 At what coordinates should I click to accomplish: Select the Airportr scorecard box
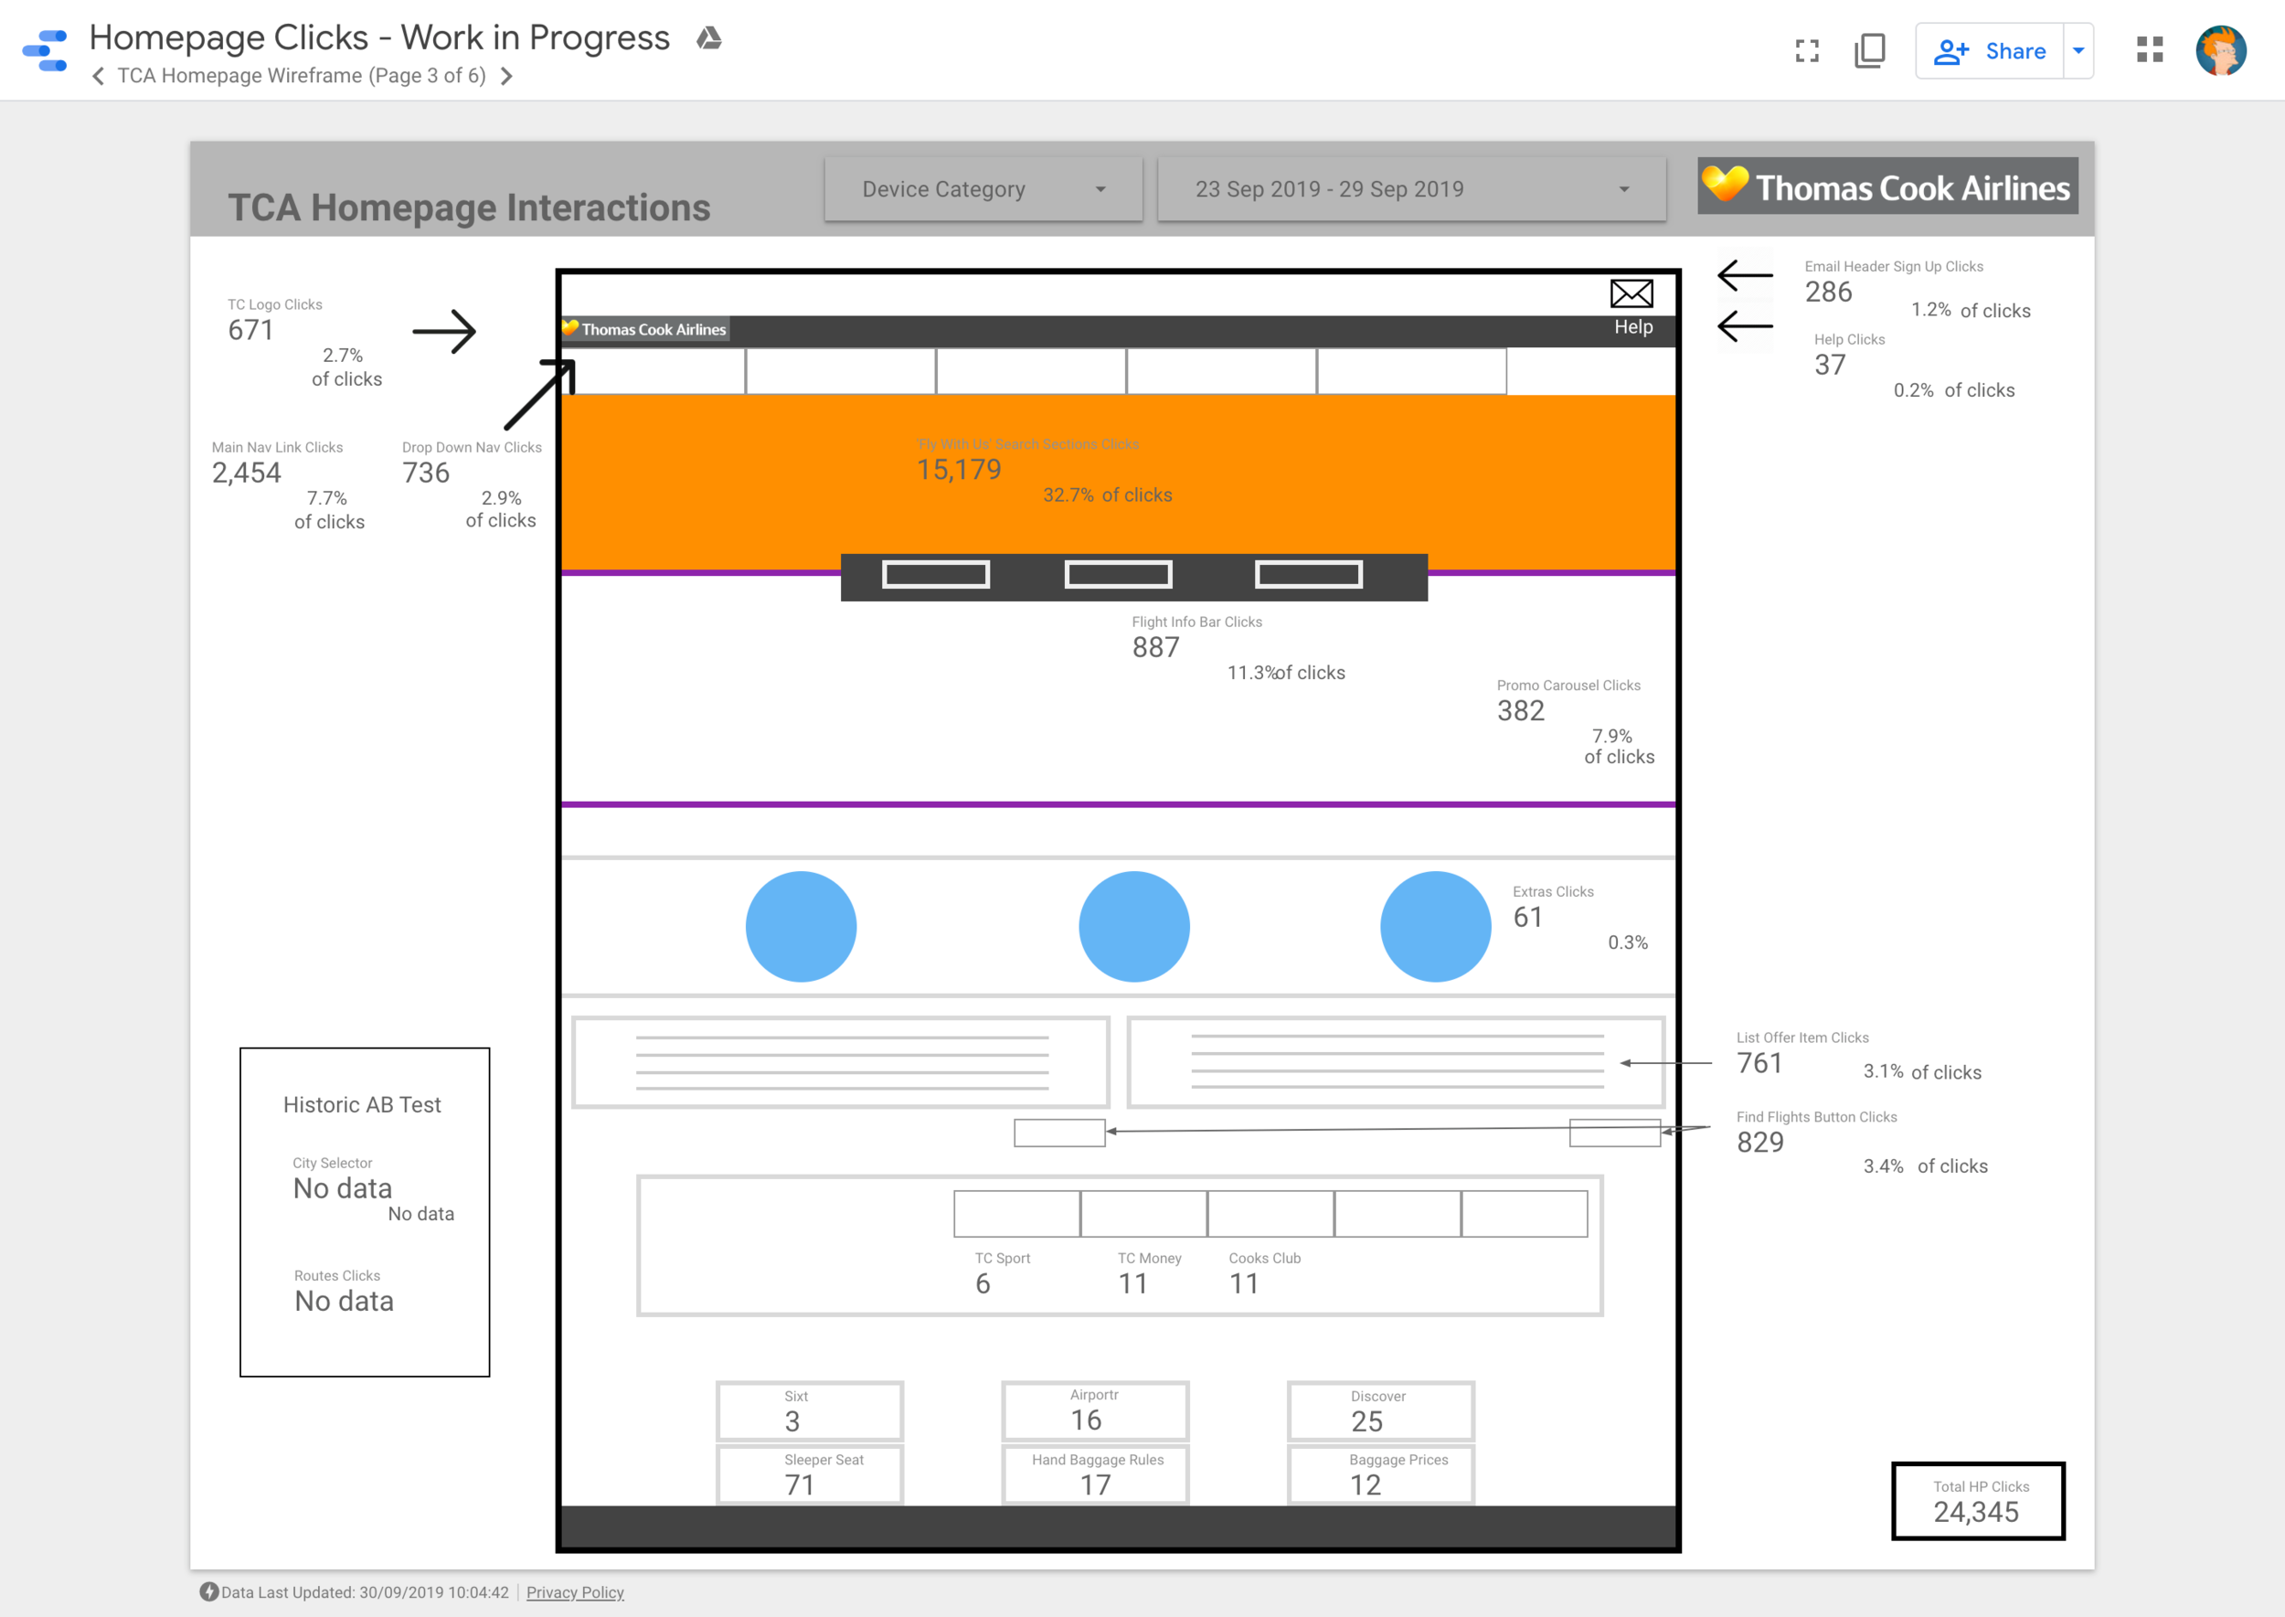pos(1095,1411)
